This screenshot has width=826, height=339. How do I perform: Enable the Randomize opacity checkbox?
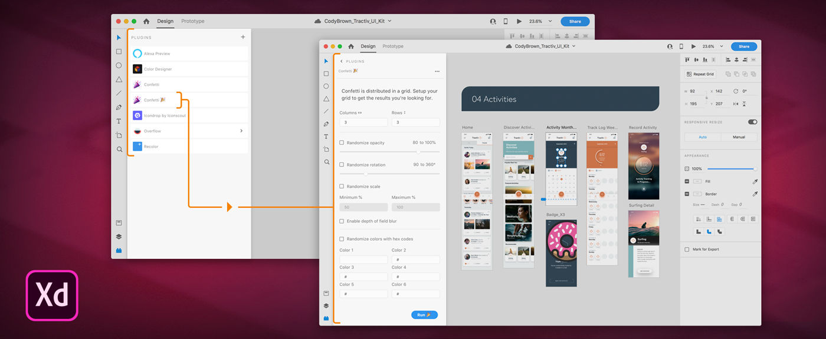click(x=342, y=142)
